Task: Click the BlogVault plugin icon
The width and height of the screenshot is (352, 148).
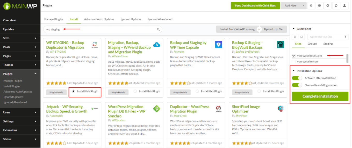Action: [x=280, y=45]
